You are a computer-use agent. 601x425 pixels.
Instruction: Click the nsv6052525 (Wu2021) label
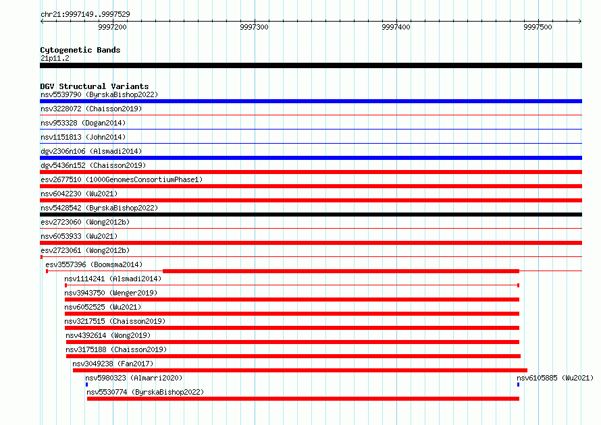click(x=103, y=307)
